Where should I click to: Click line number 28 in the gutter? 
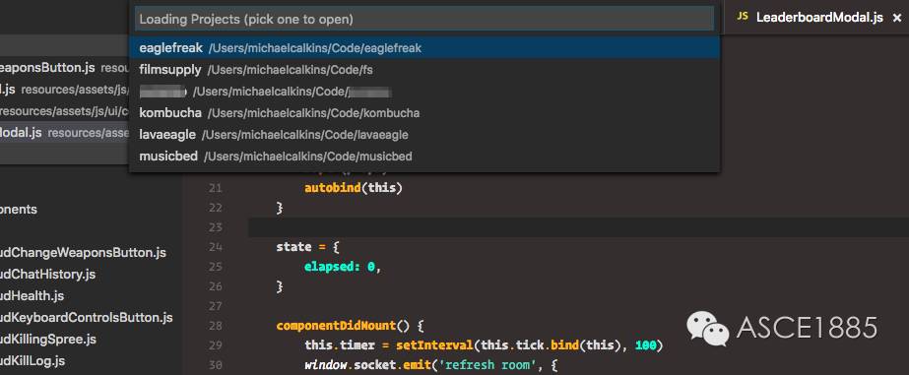tap(215, 326)
